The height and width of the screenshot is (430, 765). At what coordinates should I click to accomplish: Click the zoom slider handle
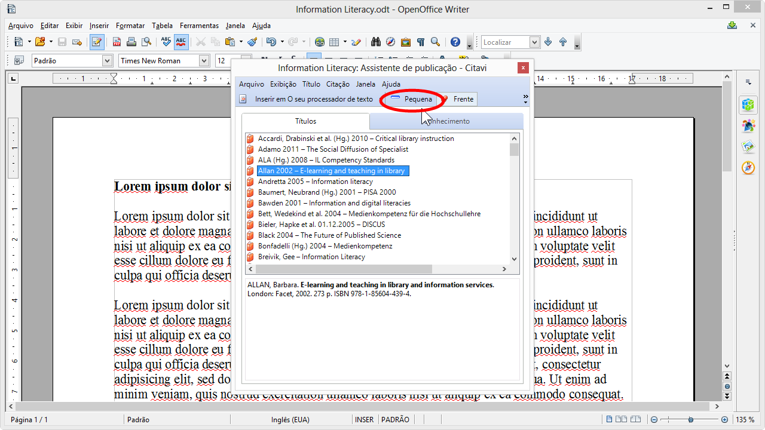(x=691, y=420)
